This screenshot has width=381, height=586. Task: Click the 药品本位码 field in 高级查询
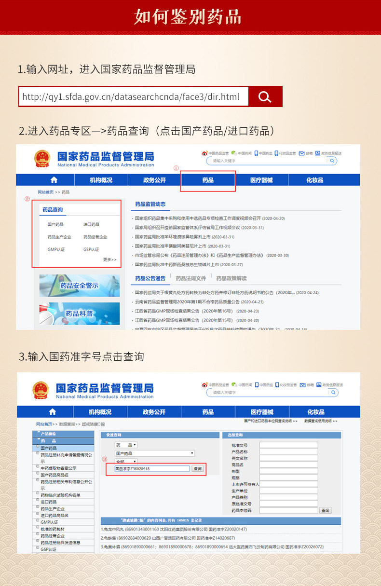click(x=288, y=510)
